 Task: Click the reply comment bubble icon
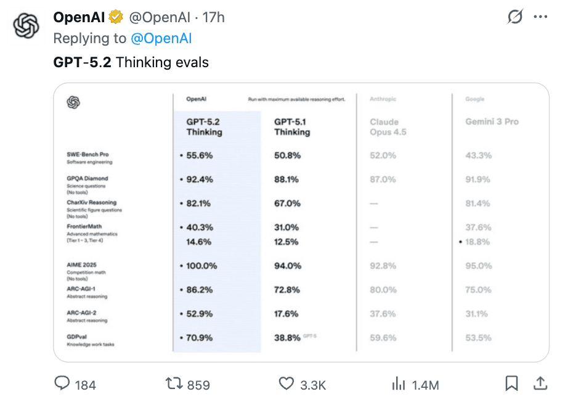pos(62,384)
